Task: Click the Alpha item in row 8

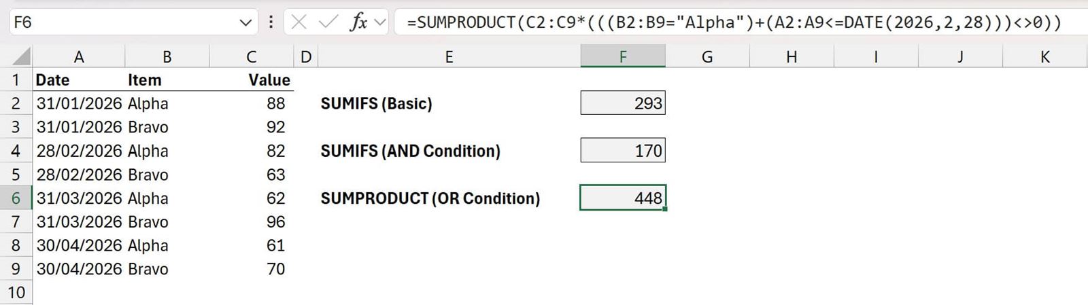Action: pyautogui.click(x=167, y=245)
